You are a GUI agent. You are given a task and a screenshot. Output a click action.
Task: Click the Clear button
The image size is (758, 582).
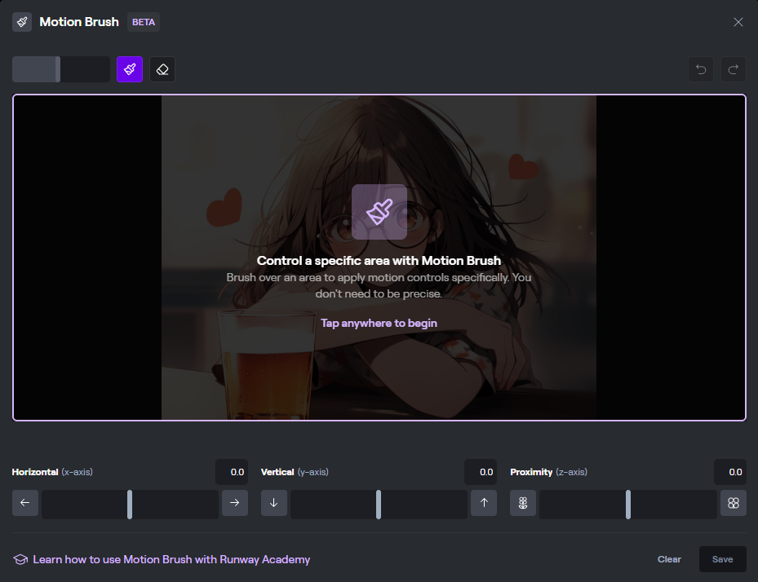(669, 559)
